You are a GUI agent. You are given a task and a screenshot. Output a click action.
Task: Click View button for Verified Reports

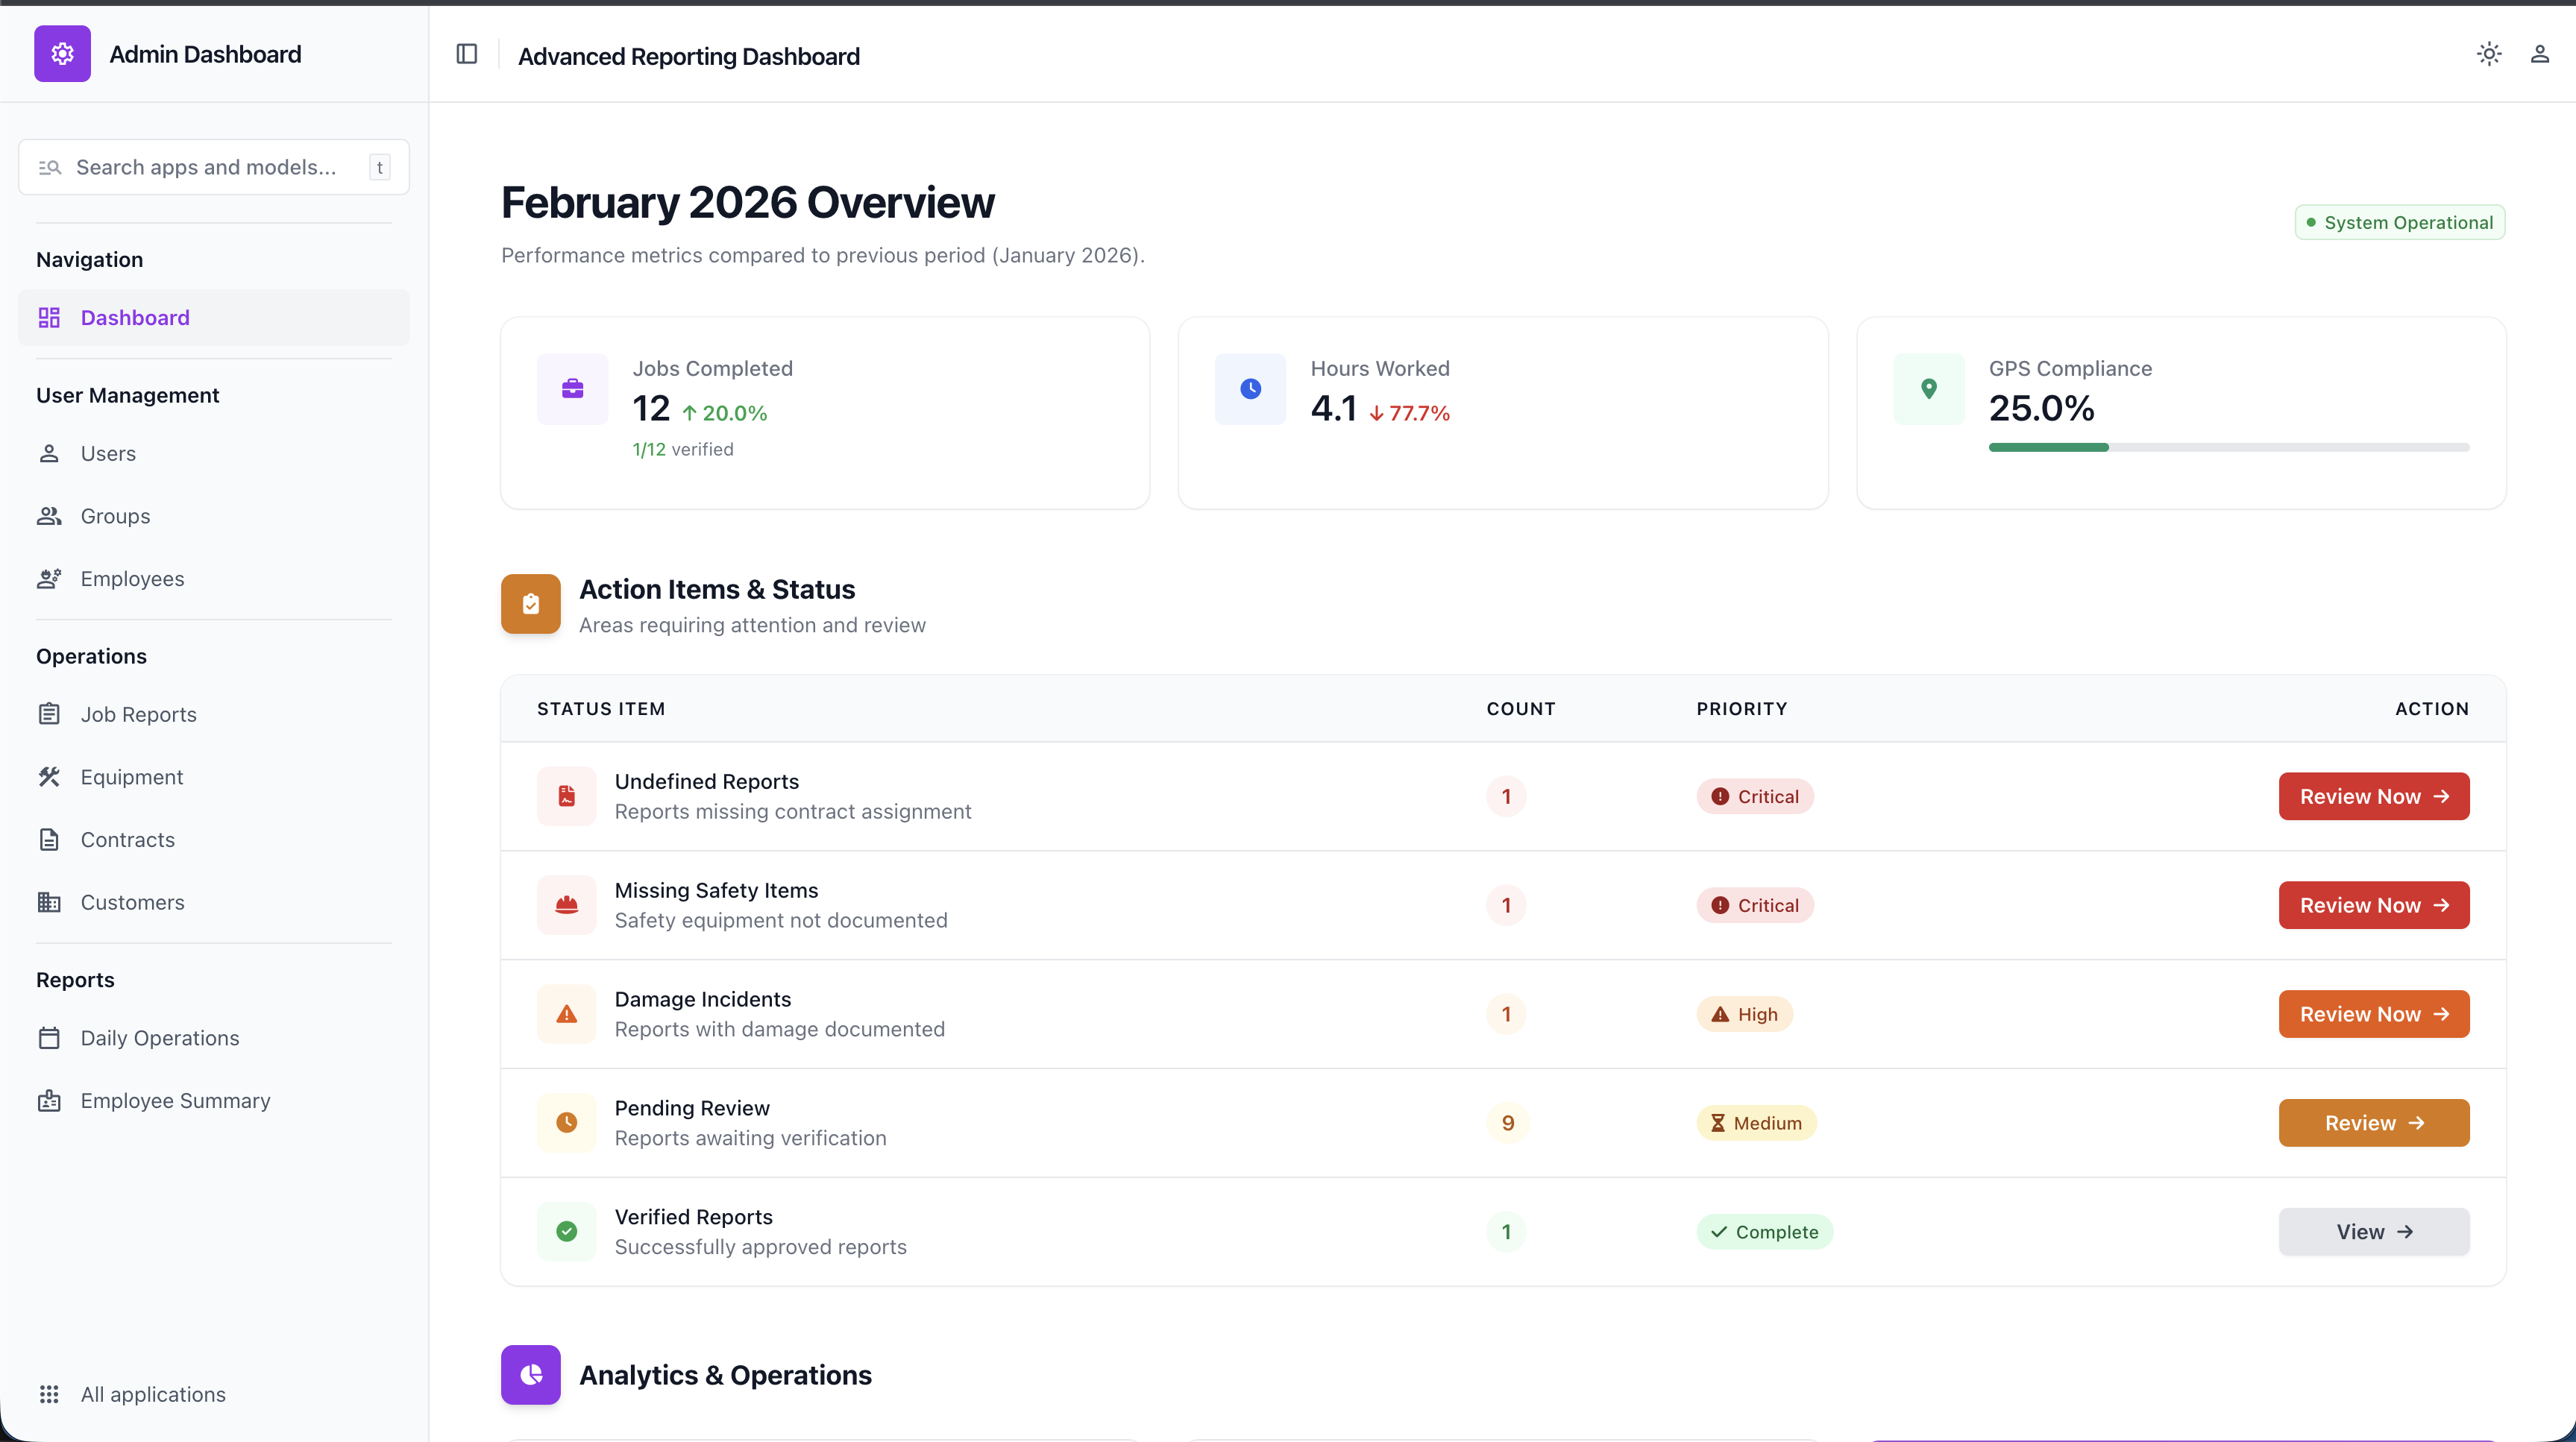(2373, 1232)
